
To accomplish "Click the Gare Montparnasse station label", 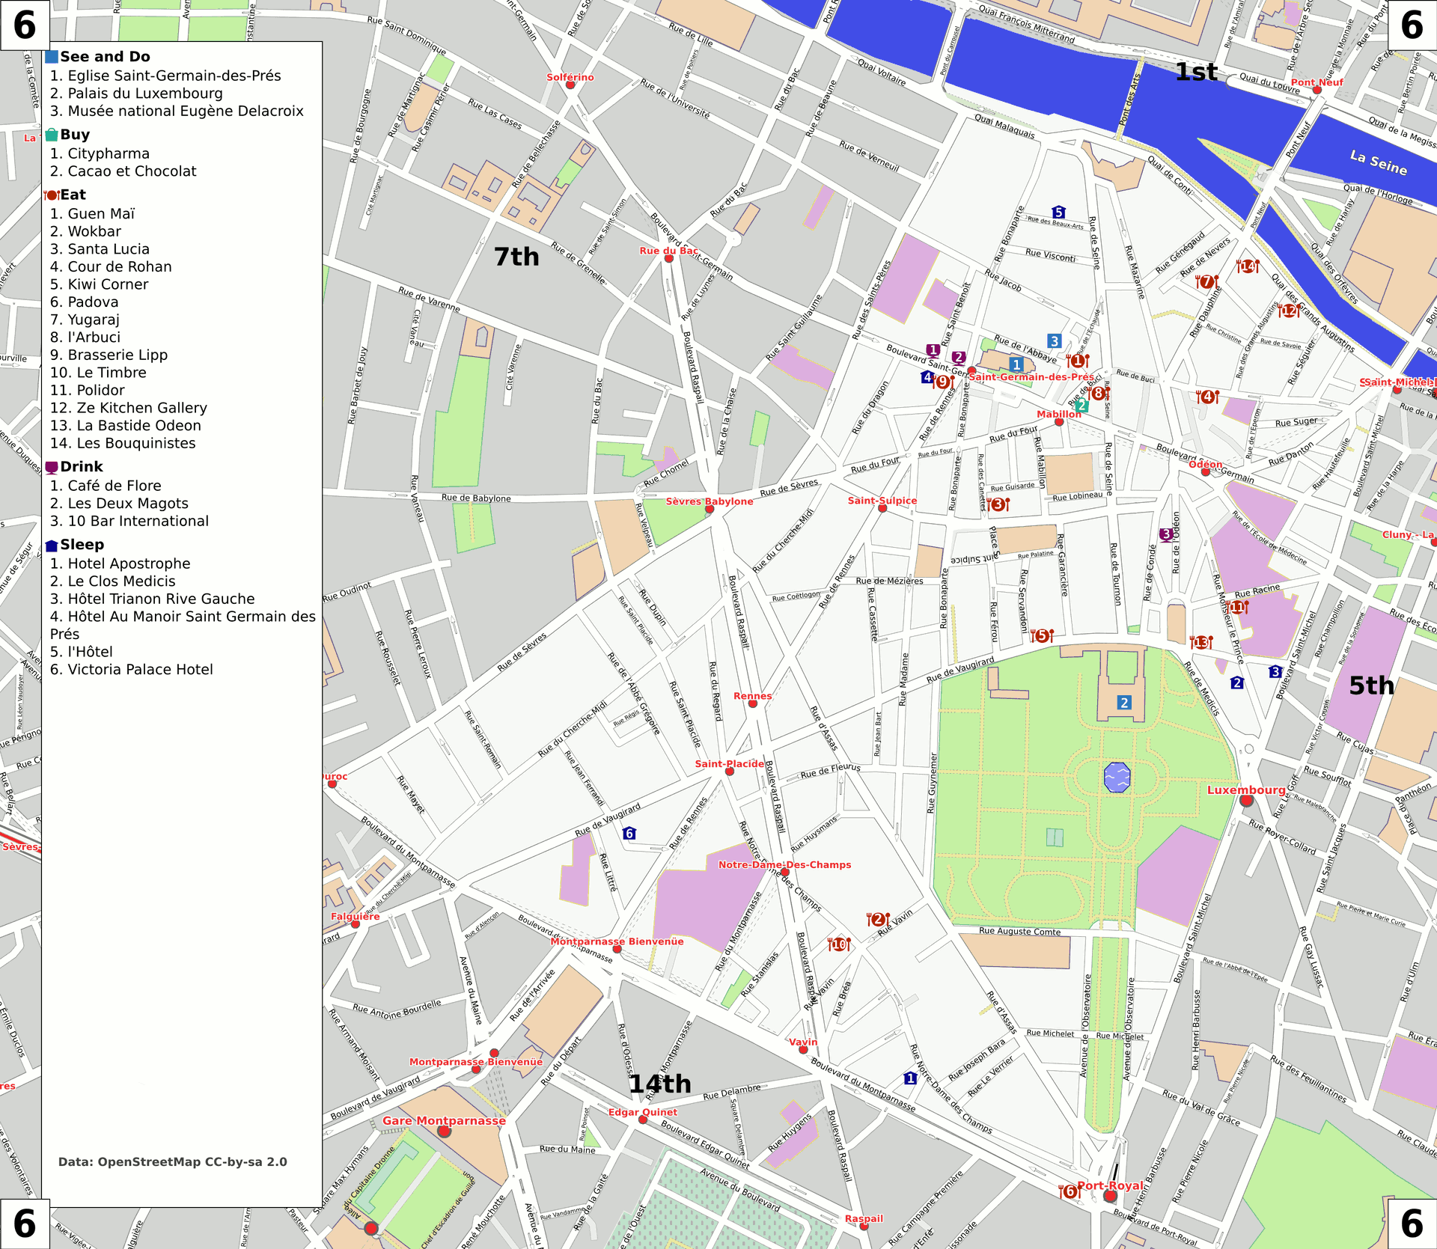I will (x=445, y=1120).
